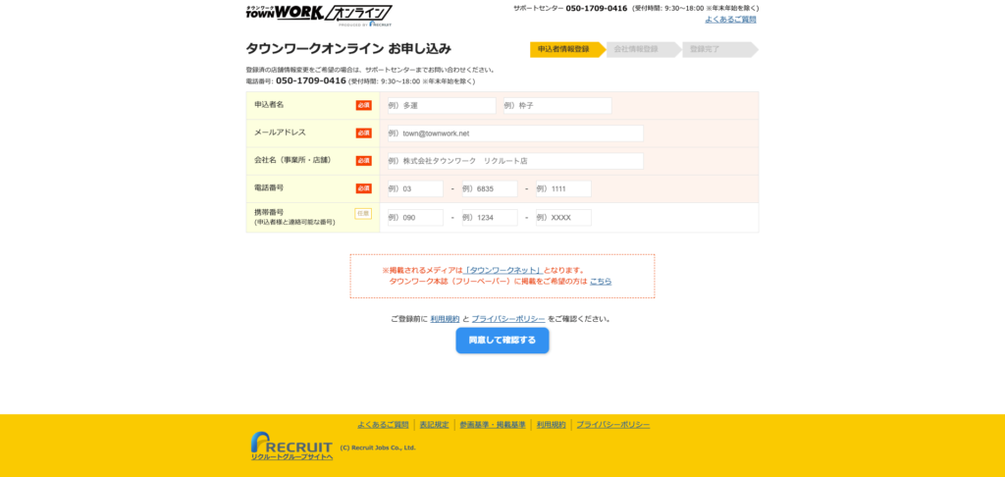Click the (C) Recruit Jobs Co., Ltd. text
This screenshot has width=1005, height=477.
378,449
